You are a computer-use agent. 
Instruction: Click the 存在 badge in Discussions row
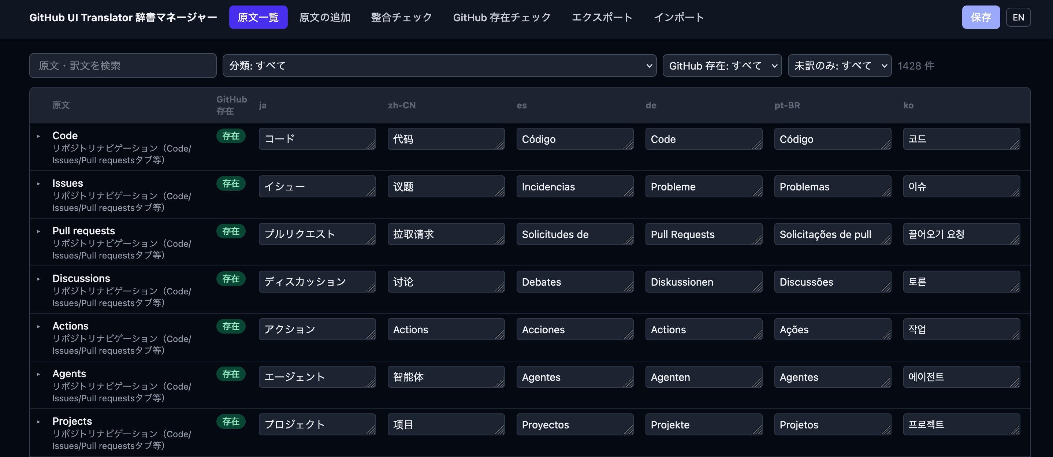[x=231, y=279]
